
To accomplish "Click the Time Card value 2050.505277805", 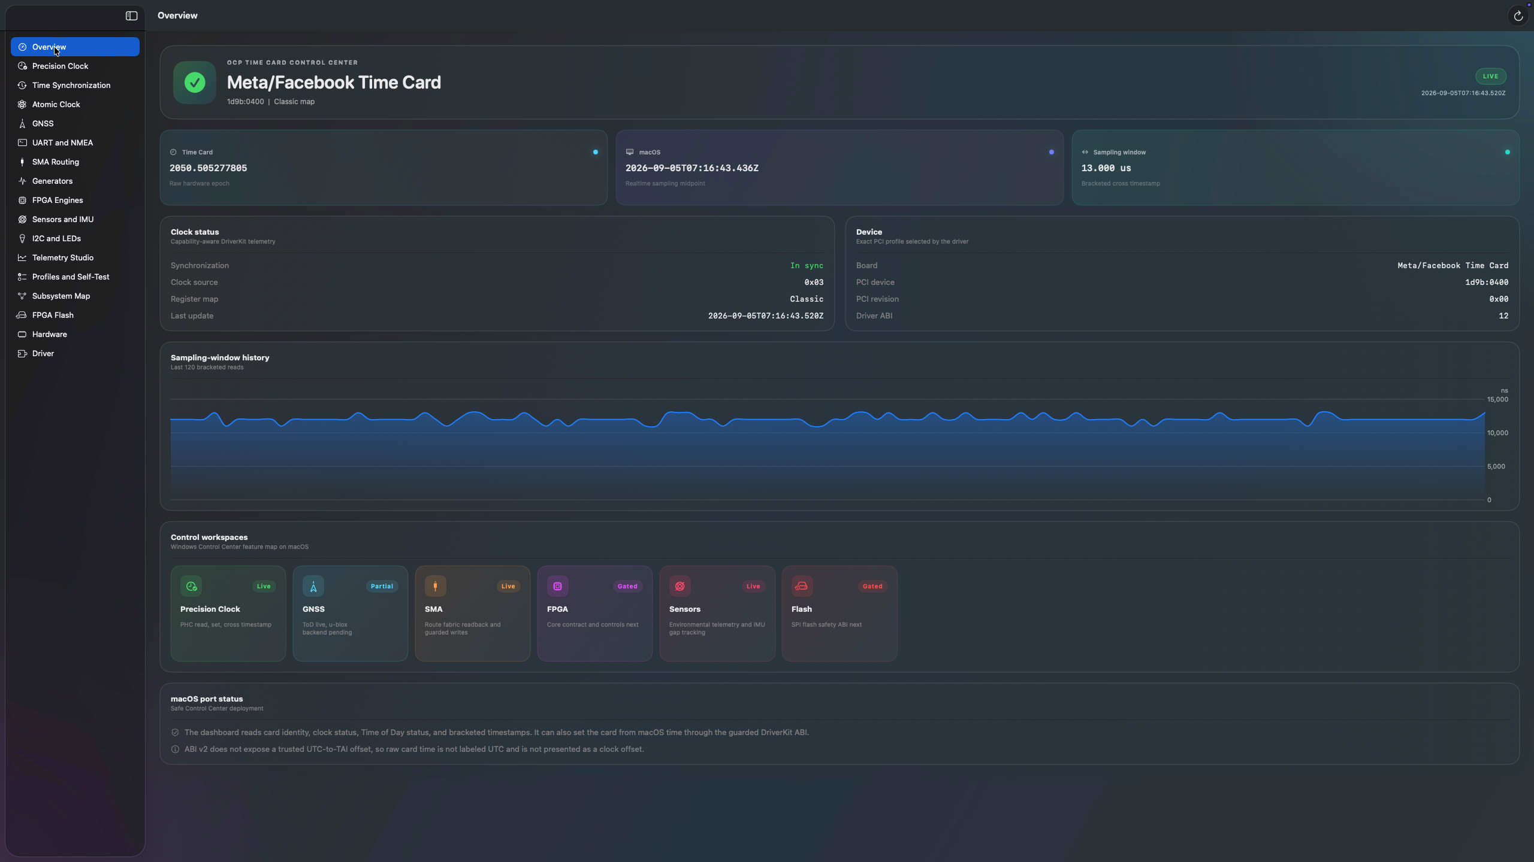I will [208, 168].
